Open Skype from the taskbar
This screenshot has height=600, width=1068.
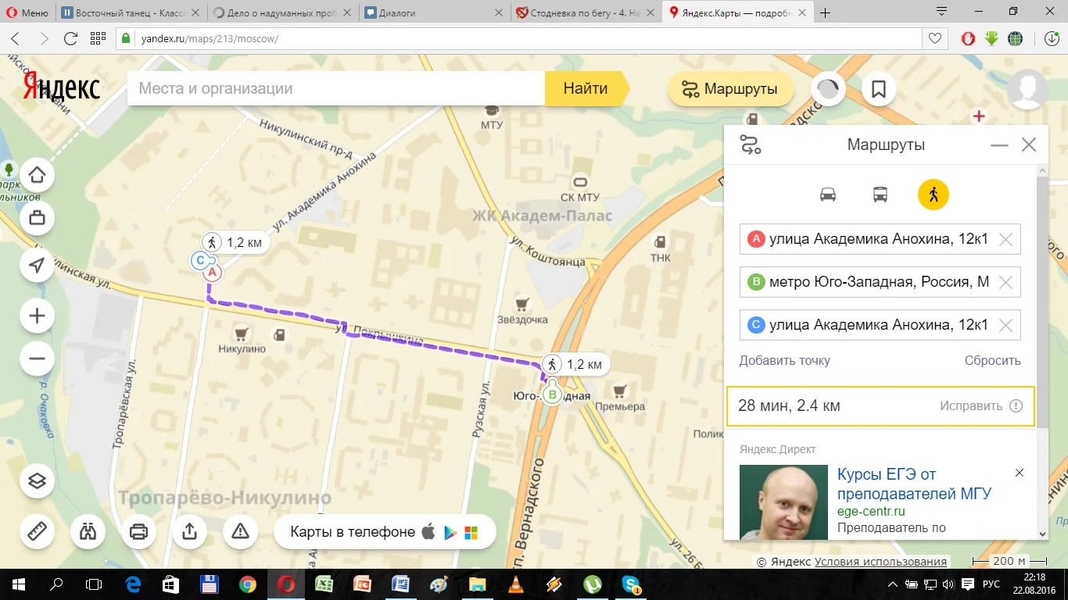click(x=631, y=584)
